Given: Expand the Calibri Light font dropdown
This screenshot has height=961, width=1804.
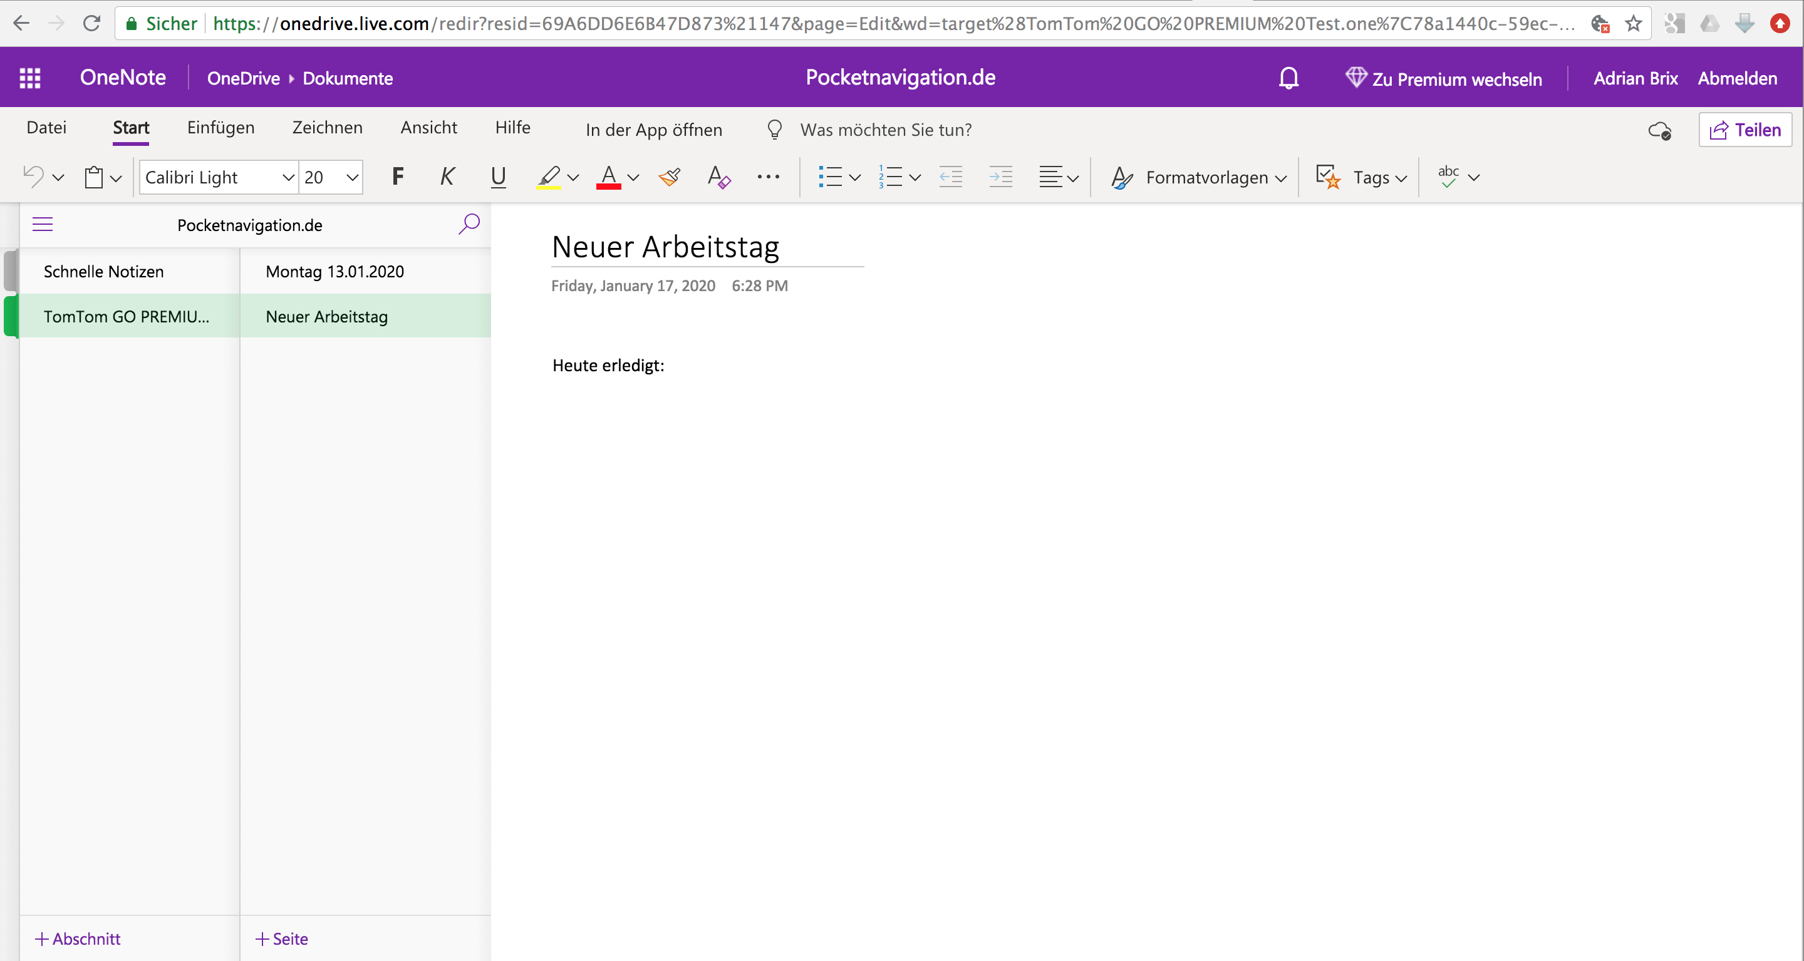Looking at the screenshot, I should tap(288, 178).
